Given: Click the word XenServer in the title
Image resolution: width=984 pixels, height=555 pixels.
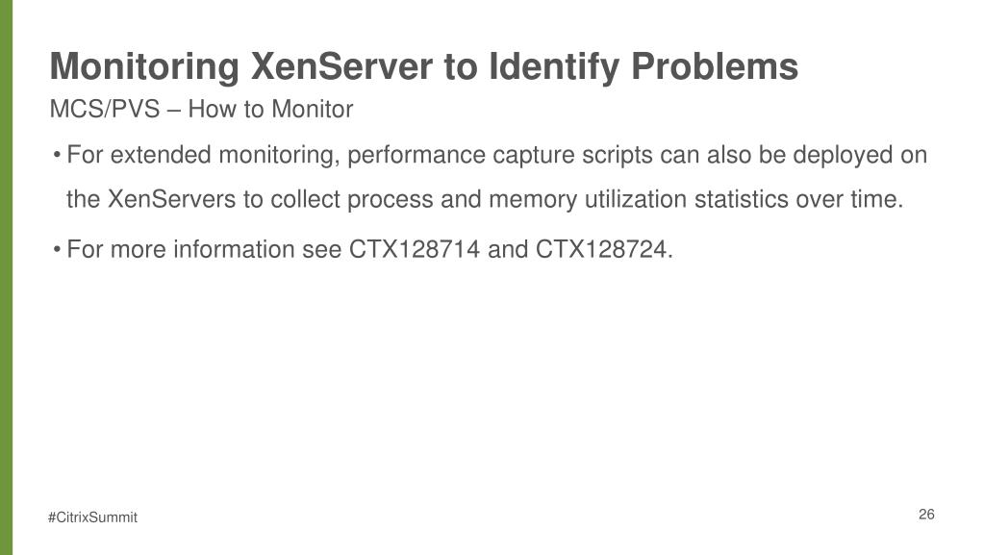Looking at the screenshot, I should pos(341,66).
